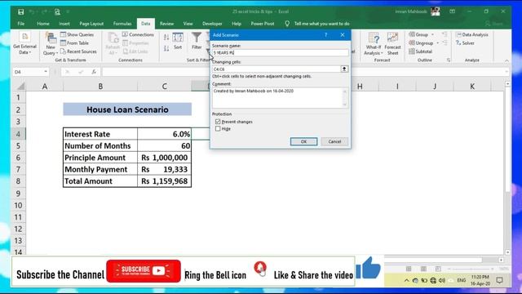Image resolution: width=522 pixels, height=294 pixels.
Task: Click Sort A to Z icon
Action: click(166, 38)
